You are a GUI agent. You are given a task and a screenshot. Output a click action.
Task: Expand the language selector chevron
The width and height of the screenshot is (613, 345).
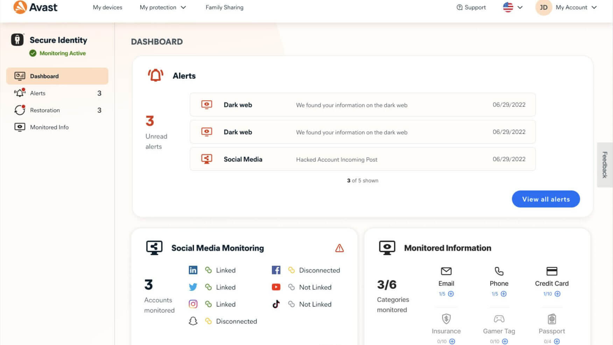click(520, 7)
